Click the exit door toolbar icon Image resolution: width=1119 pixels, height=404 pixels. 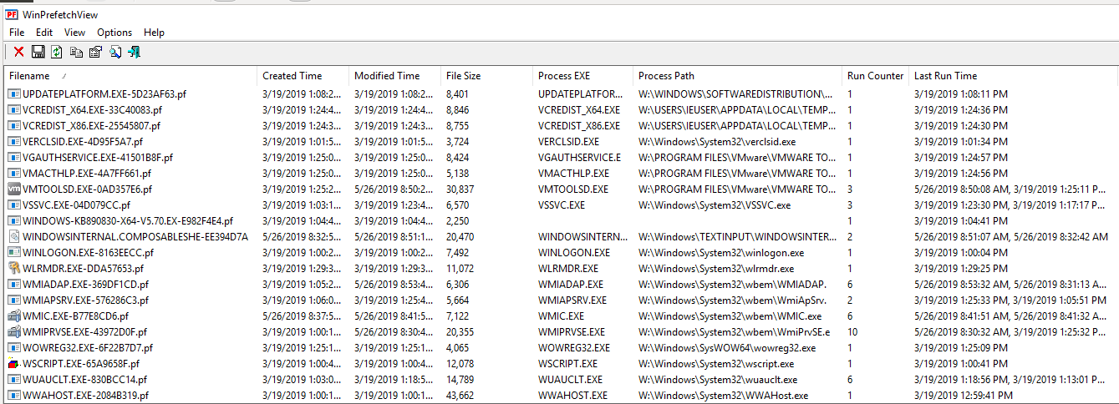[134, 53]
